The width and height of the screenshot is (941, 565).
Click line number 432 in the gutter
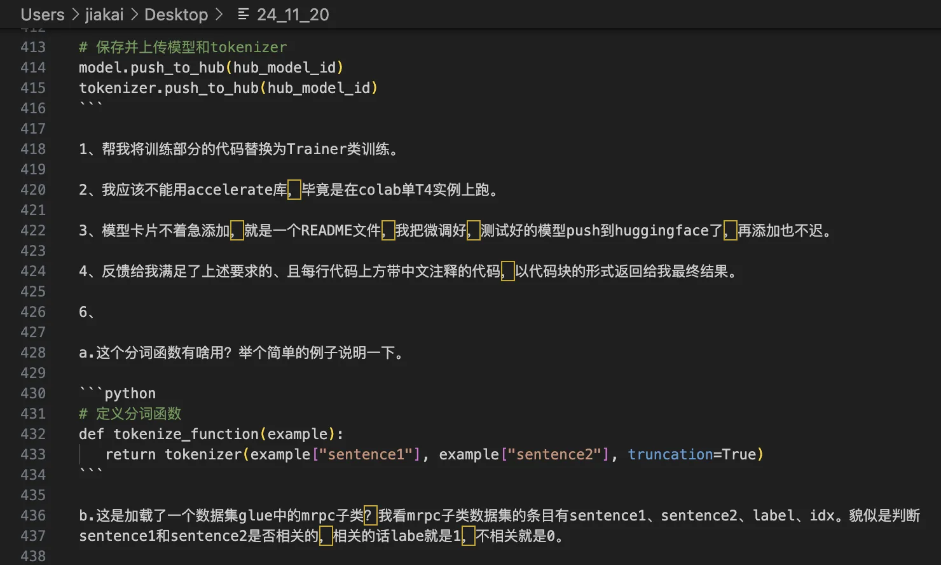pos(33,434)
